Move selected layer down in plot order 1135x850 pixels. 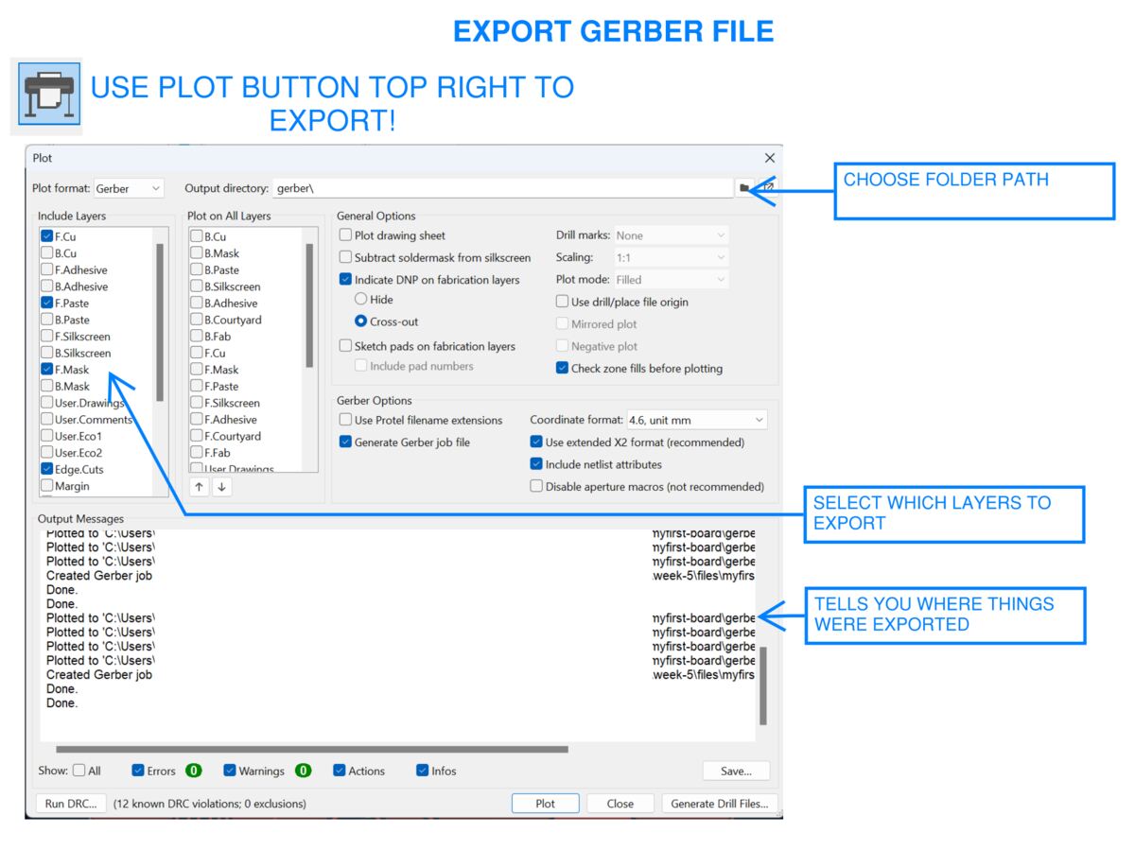[x=219, y=487]
